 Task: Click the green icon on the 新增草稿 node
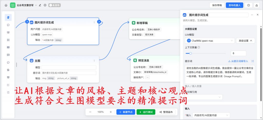pyautogui.click(x=134, y=23)
